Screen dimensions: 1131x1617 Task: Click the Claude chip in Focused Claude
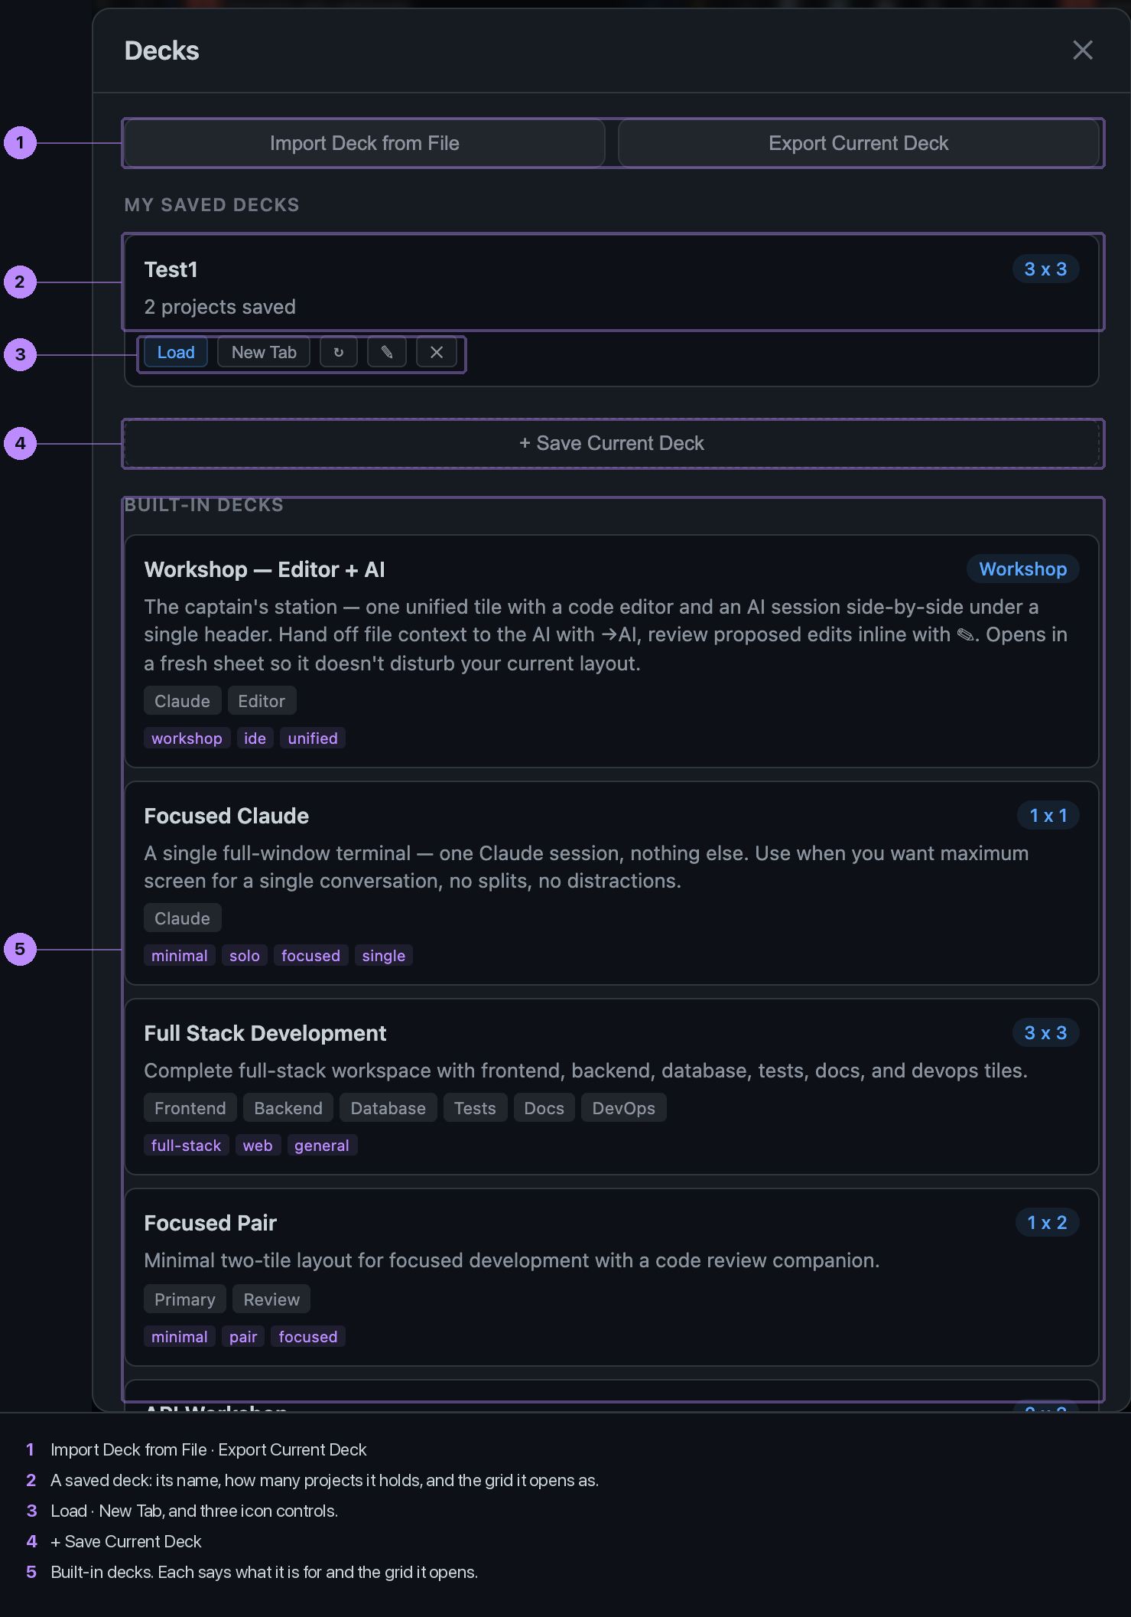182,918
